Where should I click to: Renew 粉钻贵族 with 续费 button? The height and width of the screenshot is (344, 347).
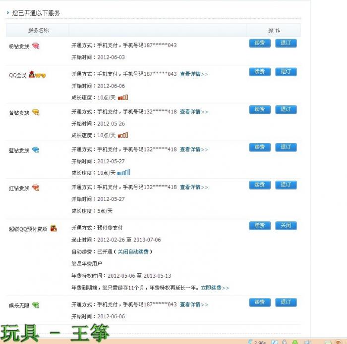260,43
